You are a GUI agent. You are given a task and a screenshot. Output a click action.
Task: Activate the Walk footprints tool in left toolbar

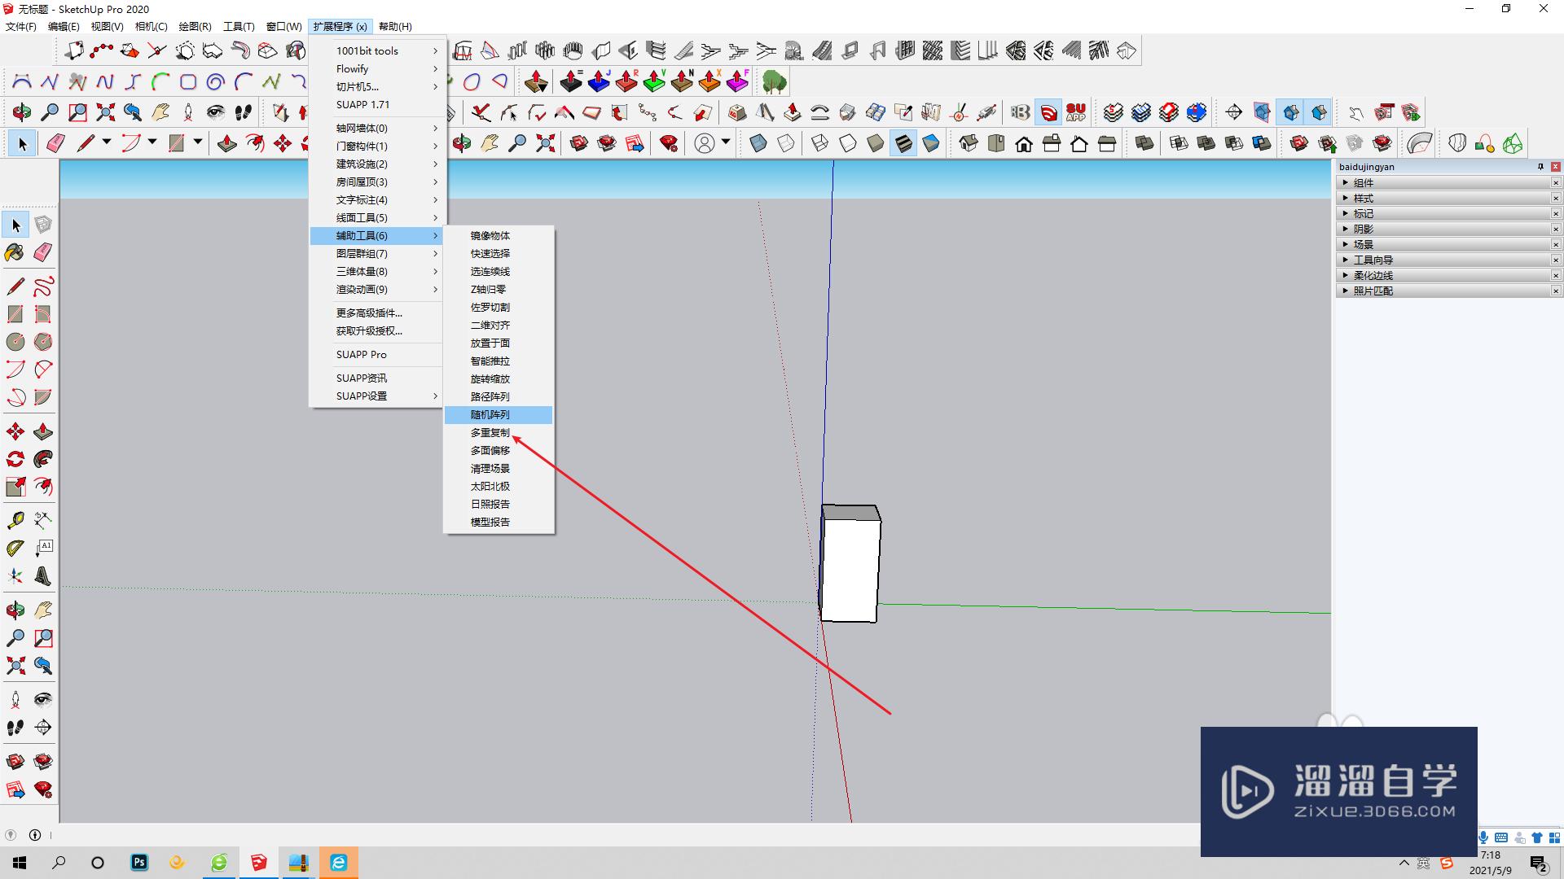click(15, 728)
